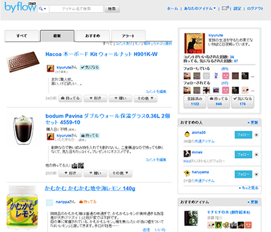This screenshot has height=232, width=271.
Task: Click kiyurute avatar on bodum post
Action: click(x=50, y=137)
